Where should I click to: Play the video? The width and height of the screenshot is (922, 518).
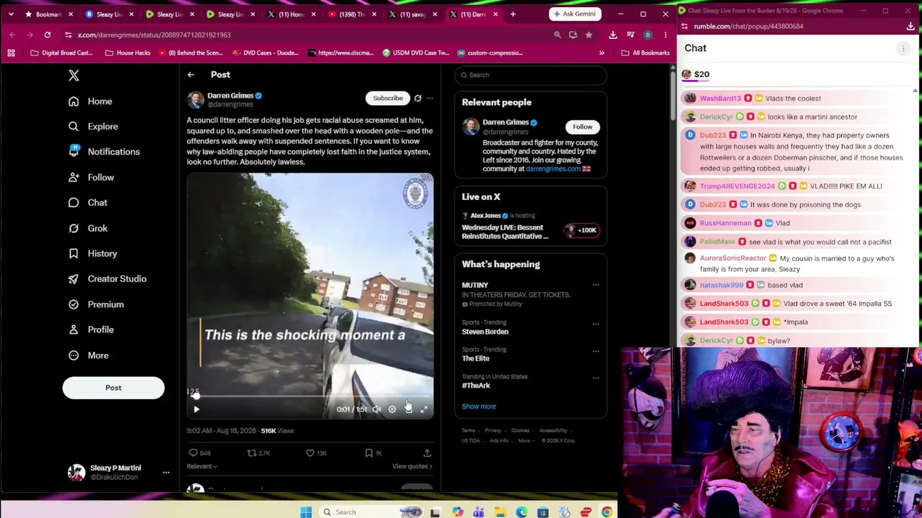(196, 409)
